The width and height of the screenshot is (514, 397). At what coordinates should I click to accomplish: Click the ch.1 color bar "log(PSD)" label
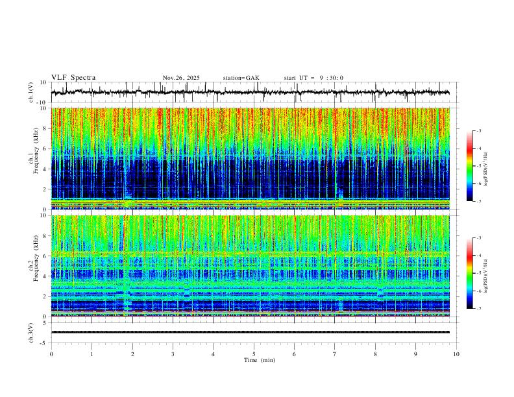[x=486, y=169]
